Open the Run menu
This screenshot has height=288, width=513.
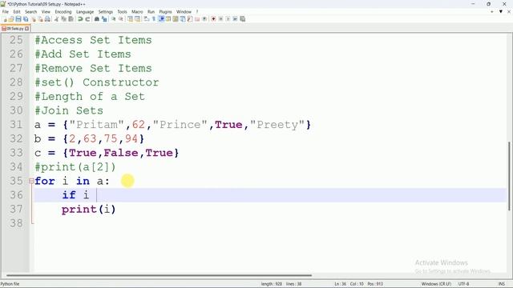(x=151, y=12)
